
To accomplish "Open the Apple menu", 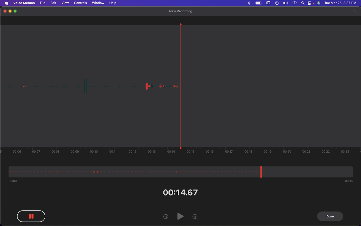I will (7, 3).
